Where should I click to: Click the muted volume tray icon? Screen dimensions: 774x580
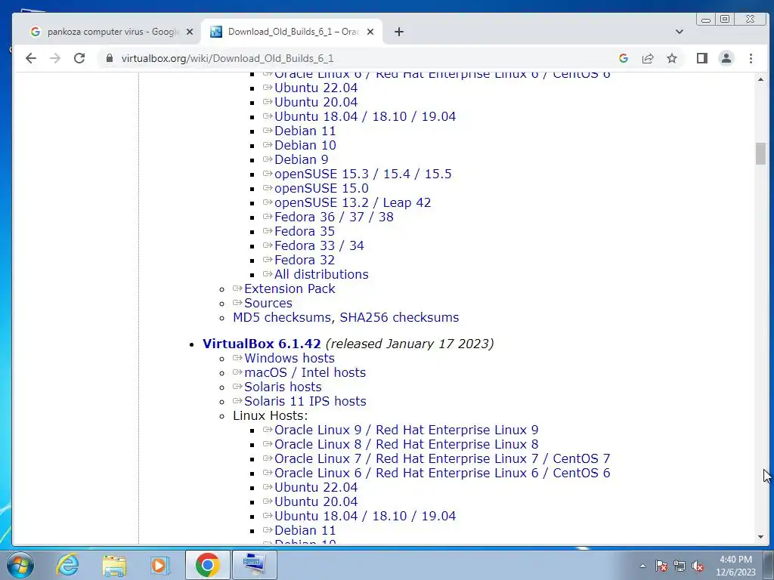[x=698, y=566]
